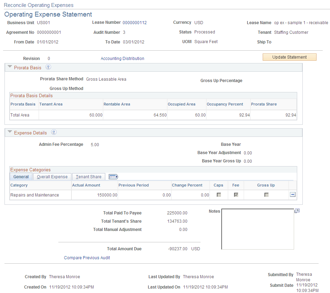
Task: Delete the Repairs and Maintenance row
Action: click(x=292, y=195)
